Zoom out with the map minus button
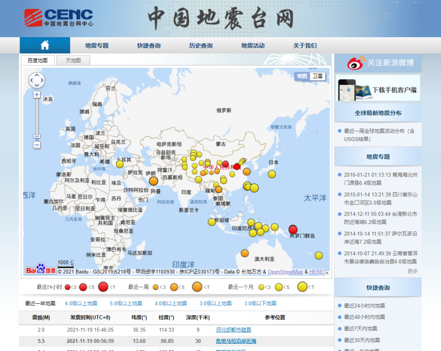 [x=37, y=145]
